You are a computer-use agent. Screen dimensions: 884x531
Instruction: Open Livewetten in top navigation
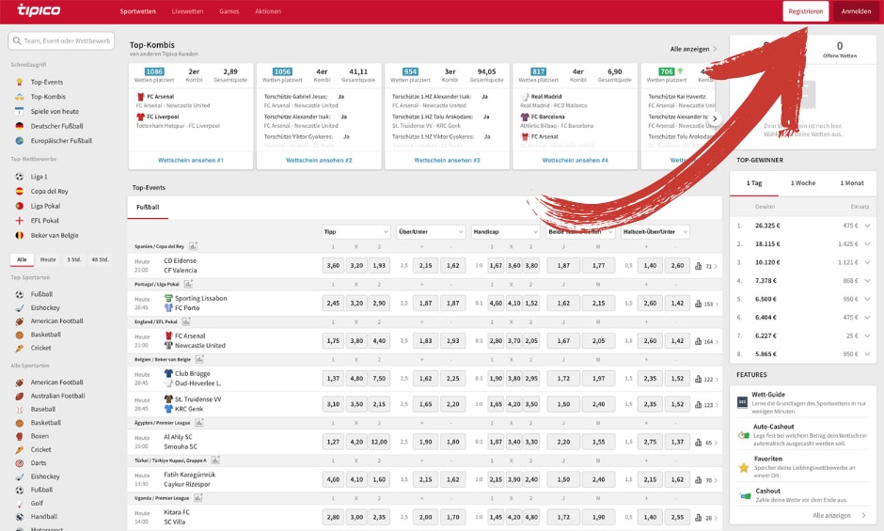coord(188,11)
